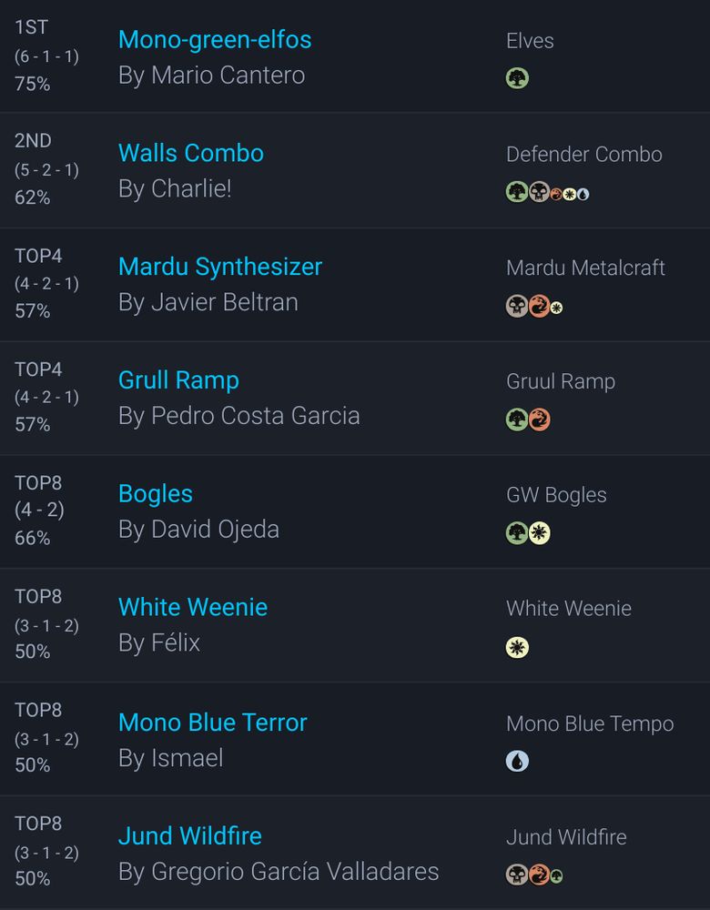Open the Mono-green-elfos decklist

click(x=215, y=40)
